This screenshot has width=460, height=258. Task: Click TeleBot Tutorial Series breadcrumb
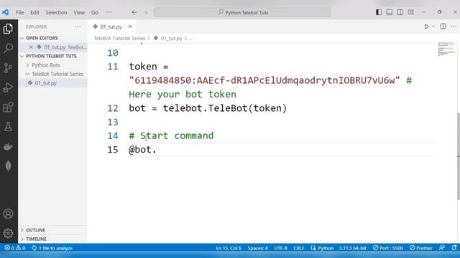coord(119,38)
